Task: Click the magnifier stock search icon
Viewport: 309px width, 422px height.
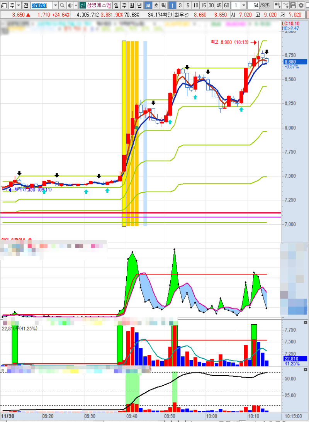Action: click(62, 5)
